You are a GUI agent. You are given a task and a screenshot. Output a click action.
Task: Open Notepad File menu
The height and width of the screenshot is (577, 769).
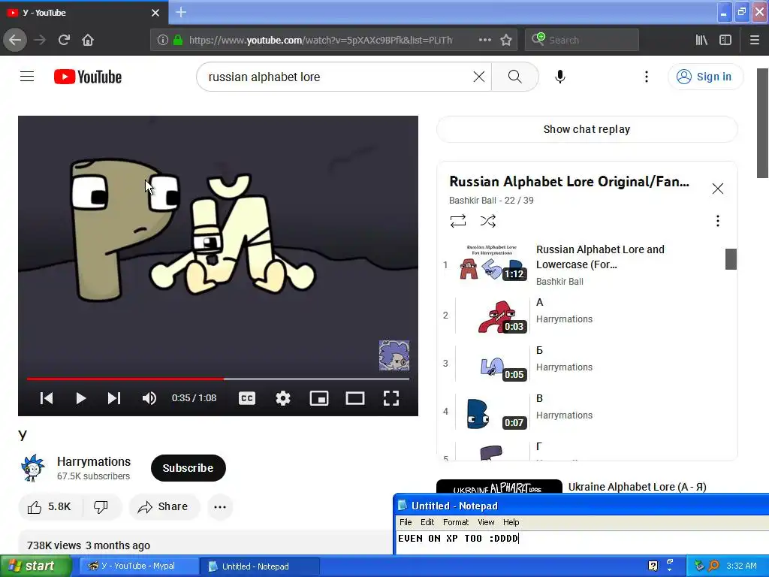pos(406,522)
